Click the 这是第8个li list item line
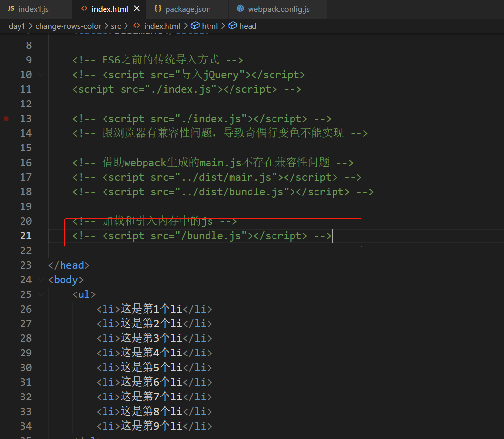 [154, 412]
